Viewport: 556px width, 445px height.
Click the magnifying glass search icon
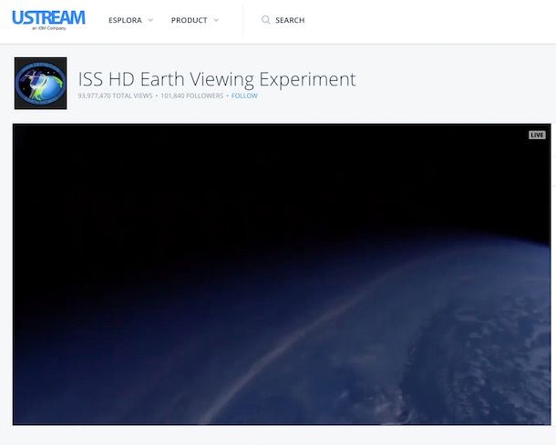click(265, 20)
